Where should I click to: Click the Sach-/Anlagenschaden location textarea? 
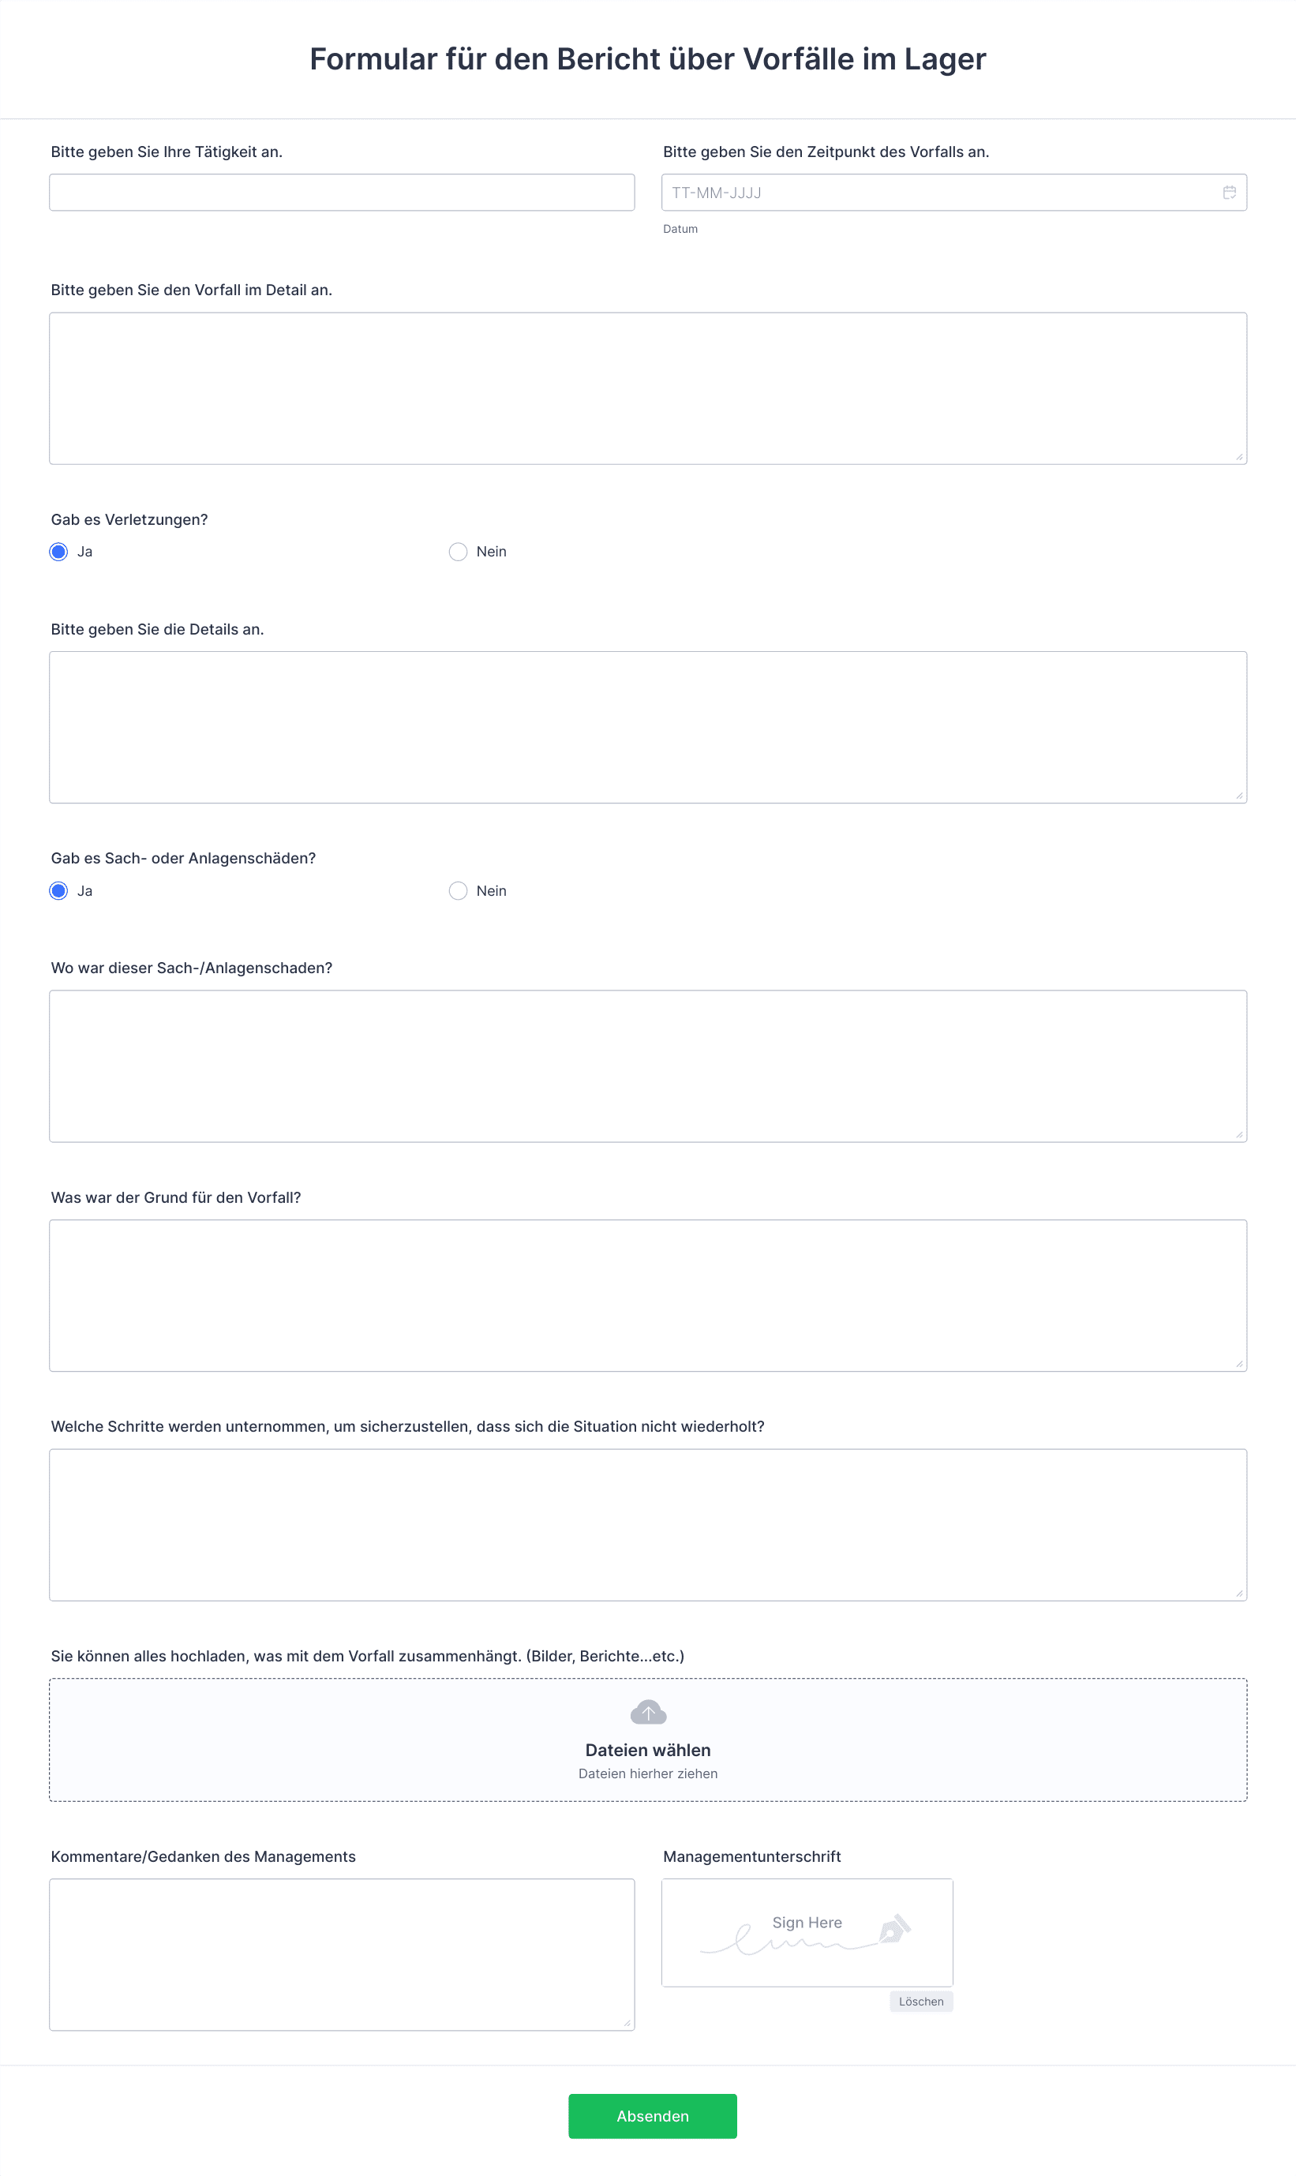pos(648,1066)
